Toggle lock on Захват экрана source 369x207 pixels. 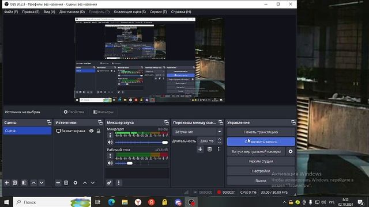(x=99, y=131)
